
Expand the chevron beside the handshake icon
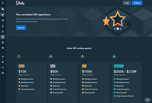(x=4, y=57)
